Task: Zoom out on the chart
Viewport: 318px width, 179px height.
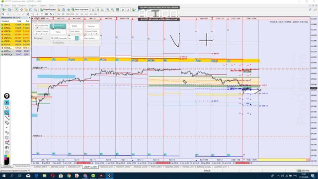Action: pyautogui.click(x=113, y=9)
